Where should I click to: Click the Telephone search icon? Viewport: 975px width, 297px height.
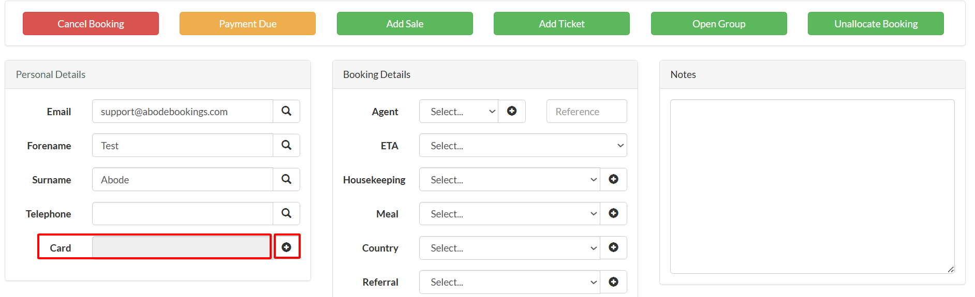click(286, 213)
